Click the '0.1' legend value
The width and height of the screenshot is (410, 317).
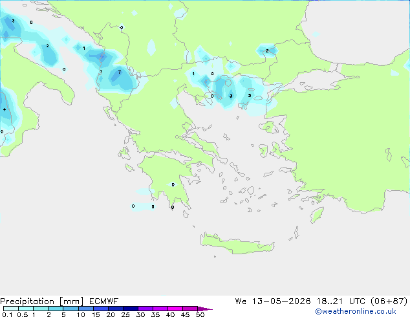pos(7,314)
